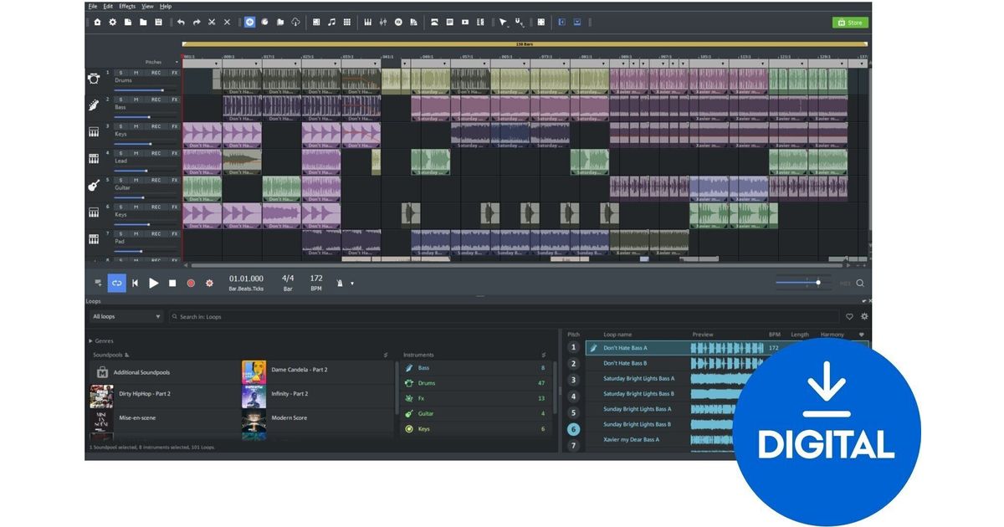This screenshot has height=527, width=1004.
Task: Open the piano keyboard icon in toolbar
Action: pyautogui.click(x=367, y=22)
